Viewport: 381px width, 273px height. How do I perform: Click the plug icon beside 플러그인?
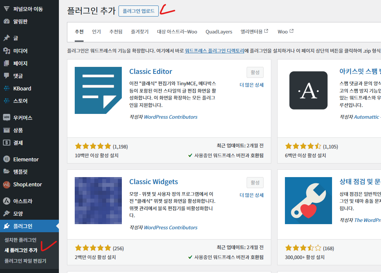click(x=7, y=226)
